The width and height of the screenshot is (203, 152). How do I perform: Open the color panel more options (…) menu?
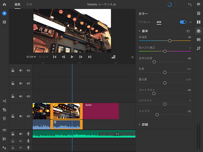point(190,22)
